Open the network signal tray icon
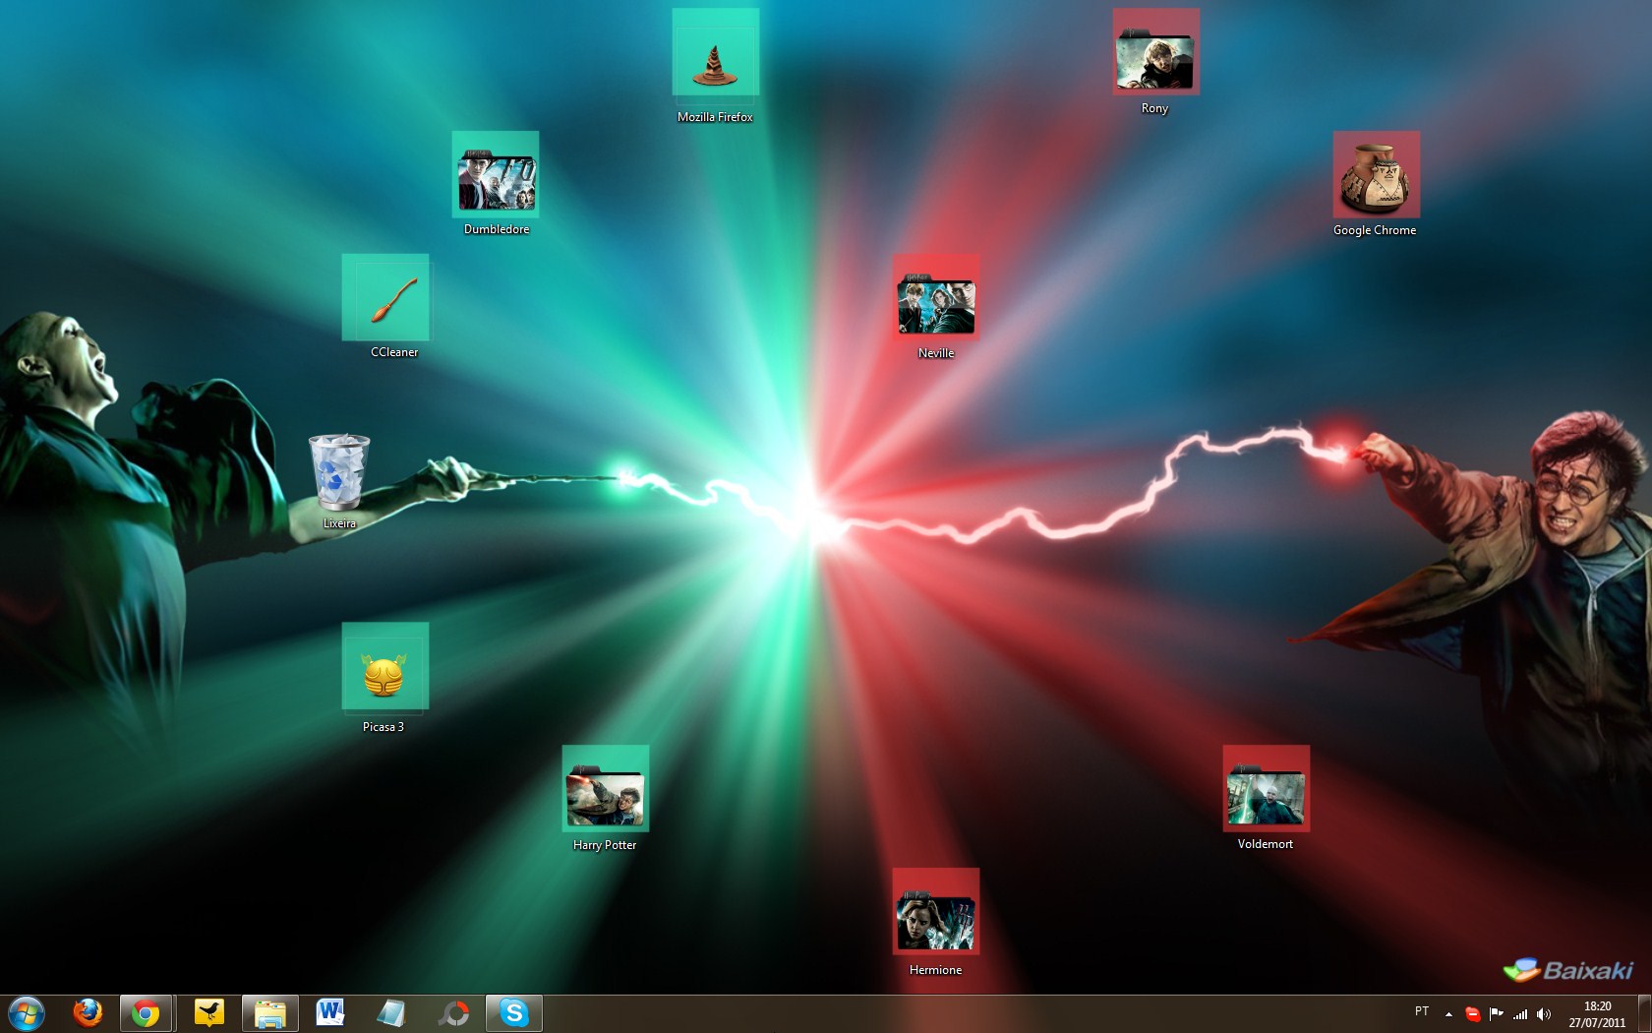Image resolution: width=1652 pixels, height=1033 pixels. pos(1520,1013)
